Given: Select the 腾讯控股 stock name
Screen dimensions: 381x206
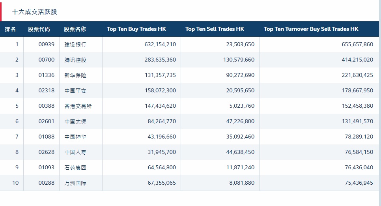Looking at the screenshot, I should point(75,60).
